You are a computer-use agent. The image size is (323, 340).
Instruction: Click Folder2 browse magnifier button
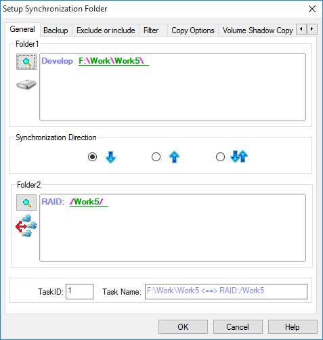[26, 203]
